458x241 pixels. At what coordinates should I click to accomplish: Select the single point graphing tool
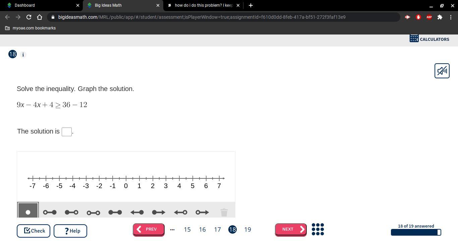[28, 212]
